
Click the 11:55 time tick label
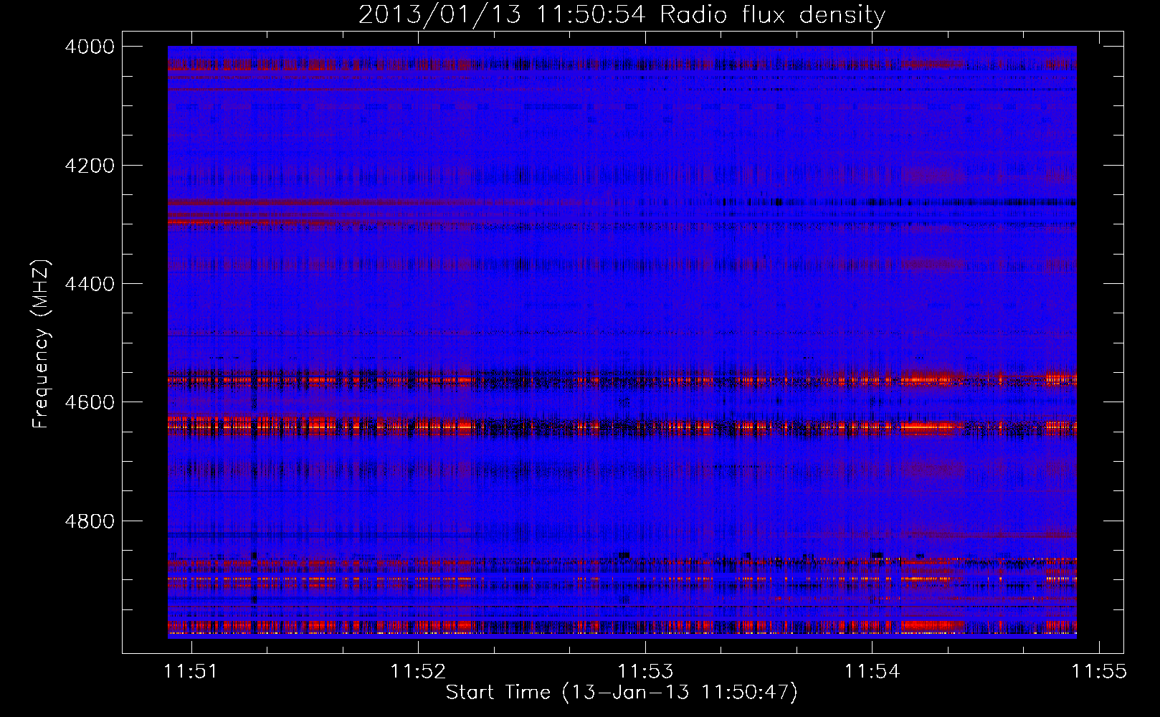[1099, 671]
